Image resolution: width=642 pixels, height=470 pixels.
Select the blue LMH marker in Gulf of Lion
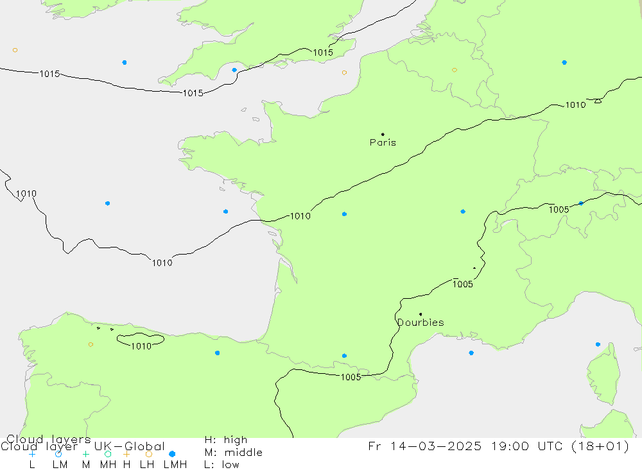click(471, 353)
